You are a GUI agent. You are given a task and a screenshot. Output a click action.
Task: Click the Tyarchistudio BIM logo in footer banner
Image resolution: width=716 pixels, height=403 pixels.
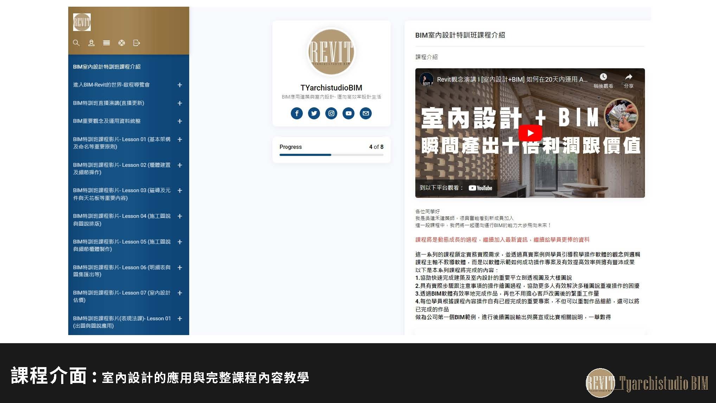tap(647, 383)
